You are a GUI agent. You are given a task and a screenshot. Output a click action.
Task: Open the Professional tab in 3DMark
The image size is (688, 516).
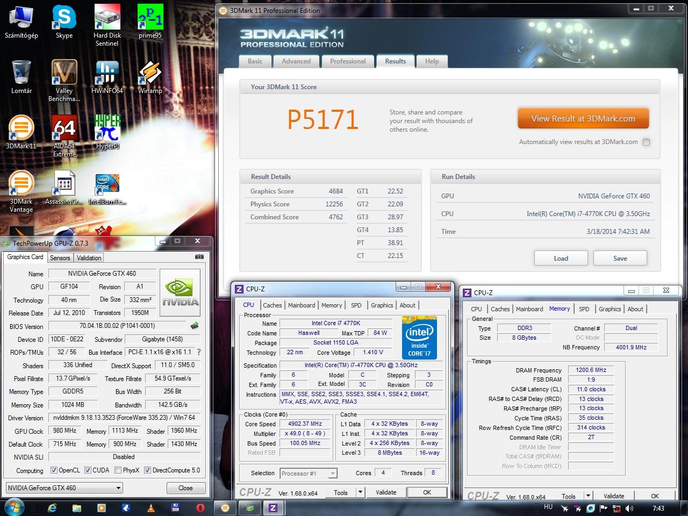[x=348, y=61]
